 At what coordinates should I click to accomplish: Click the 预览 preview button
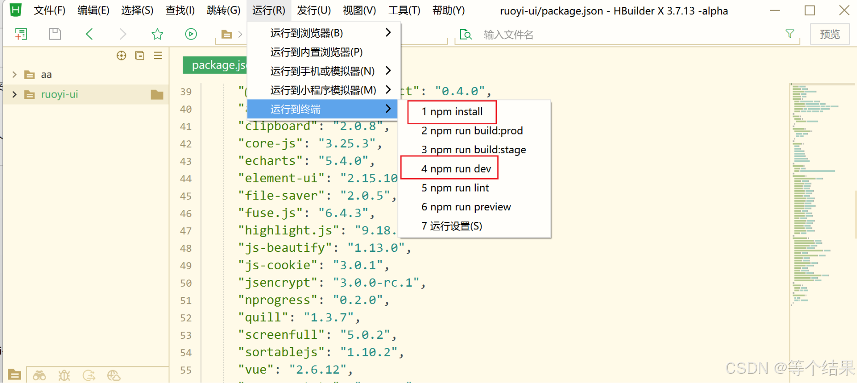click(x=830, y=34)
